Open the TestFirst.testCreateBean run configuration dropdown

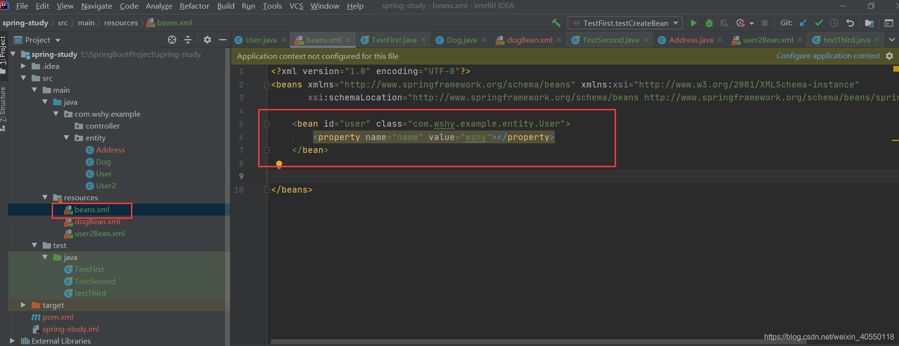[625, 23]
